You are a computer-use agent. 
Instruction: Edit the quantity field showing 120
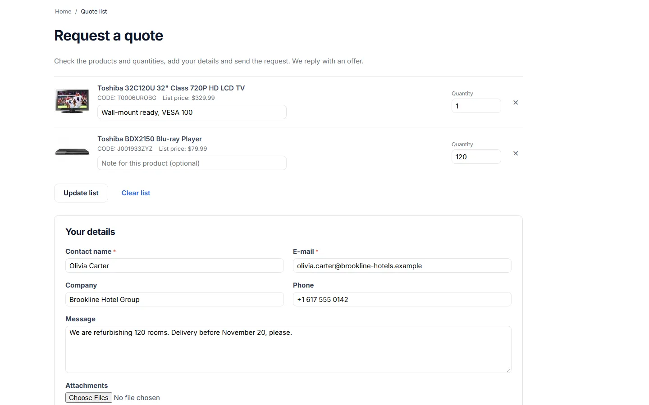coord(476,157)
